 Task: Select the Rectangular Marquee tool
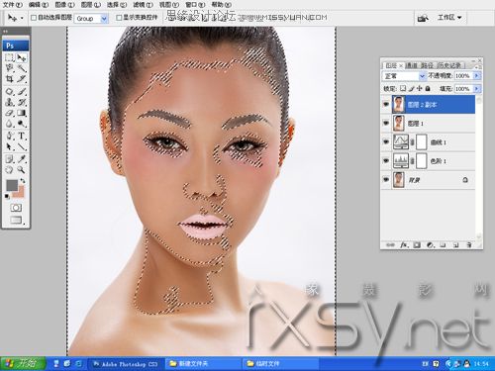[x=10, y=57]
